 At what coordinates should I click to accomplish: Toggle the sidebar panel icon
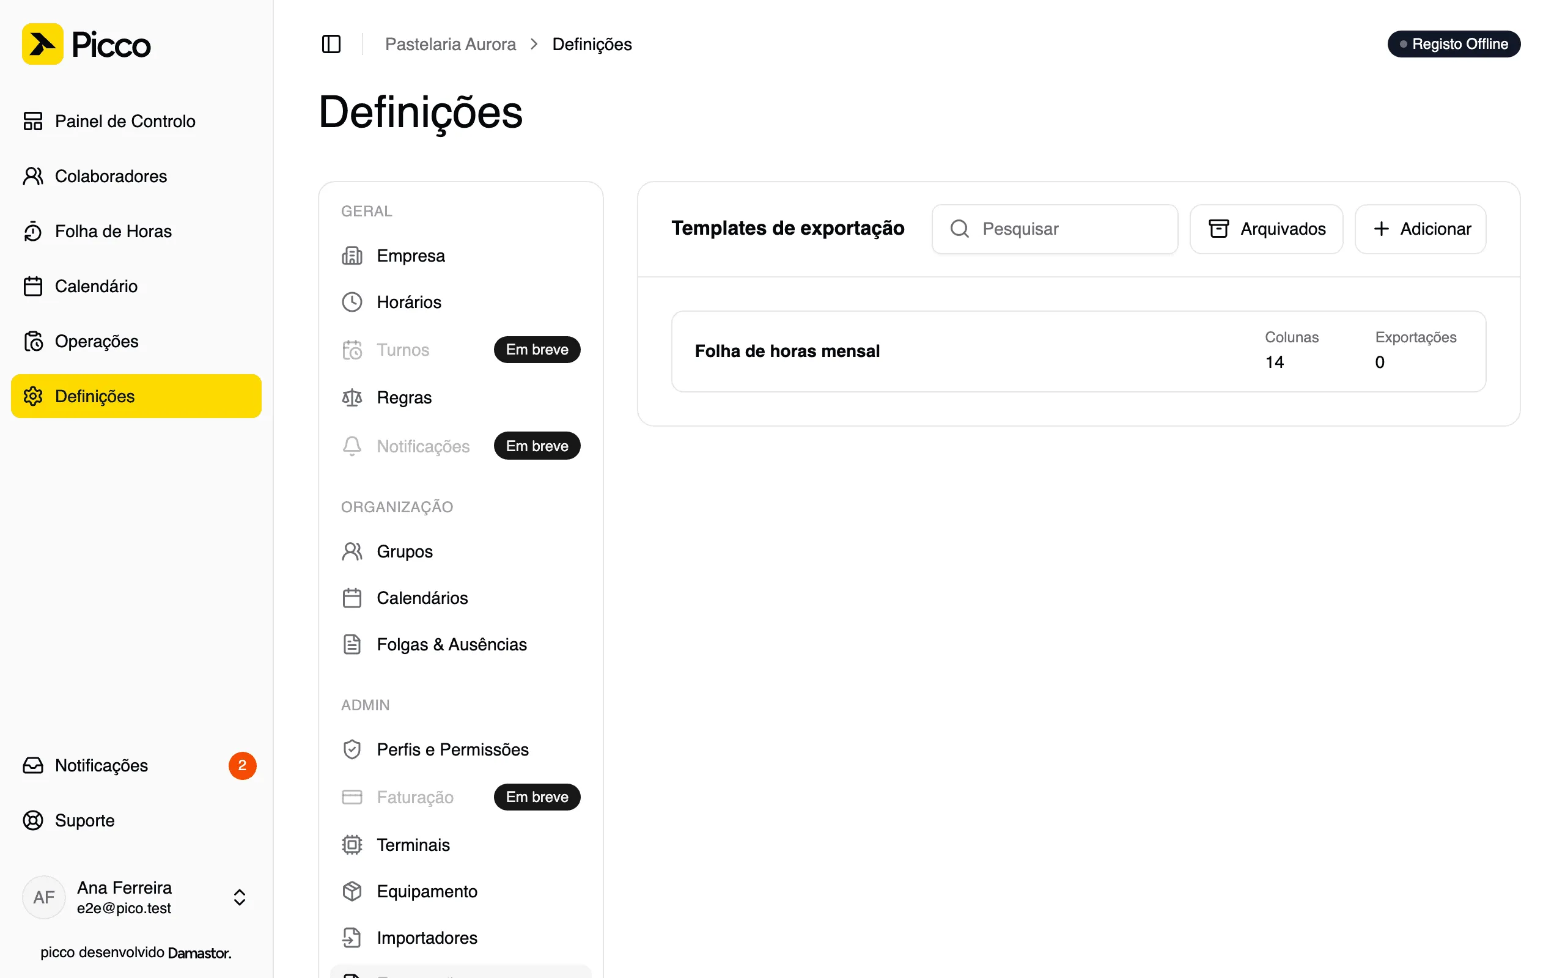click(331, 44)
